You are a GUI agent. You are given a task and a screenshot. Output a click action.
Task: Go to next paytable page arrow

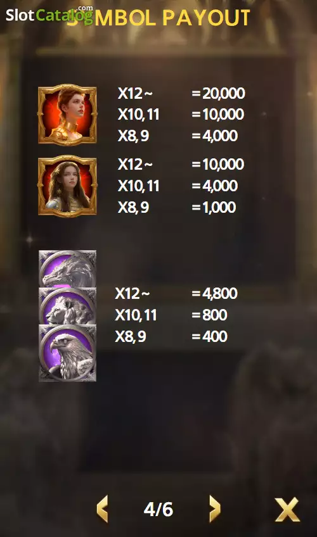pyautogui.click(x=214, y=509)
